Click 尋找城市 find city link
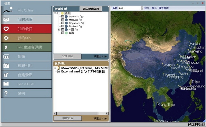The image size is (206, 127). coord(164,8)
